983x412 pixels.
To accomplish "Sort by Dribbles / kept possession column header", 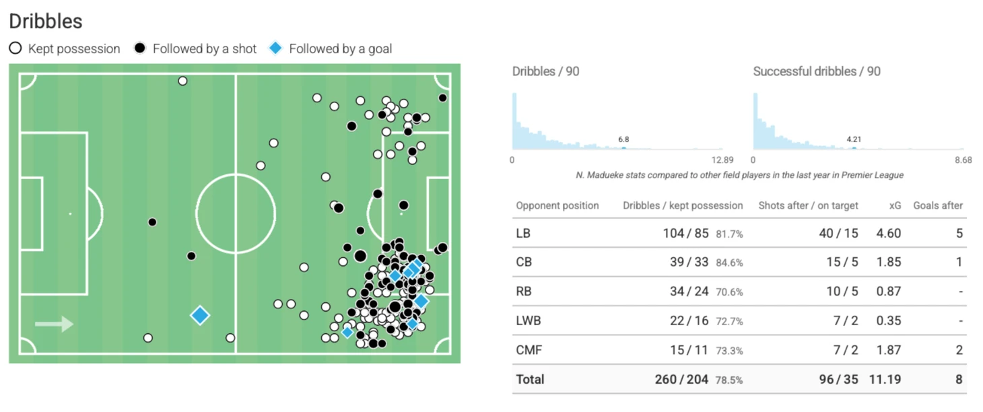I will [683, 206].
